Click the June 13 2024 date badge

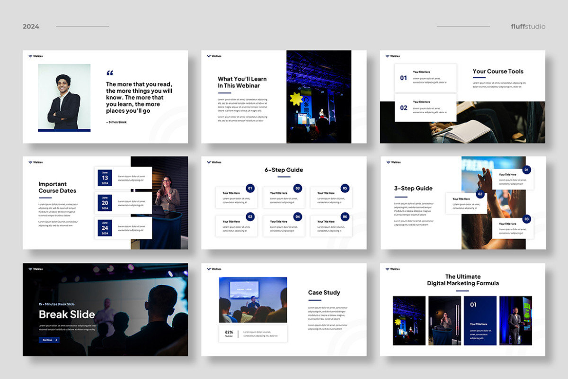pos(105,178)
